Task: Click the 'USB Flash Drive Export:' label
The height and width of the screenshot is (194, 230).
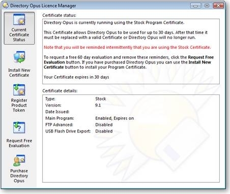Action: (x=68, y=131)
